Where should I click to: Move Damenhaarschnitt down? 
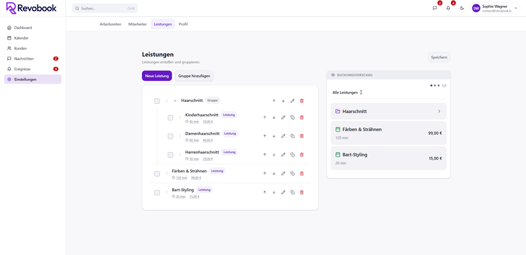(x=274, y=136)
